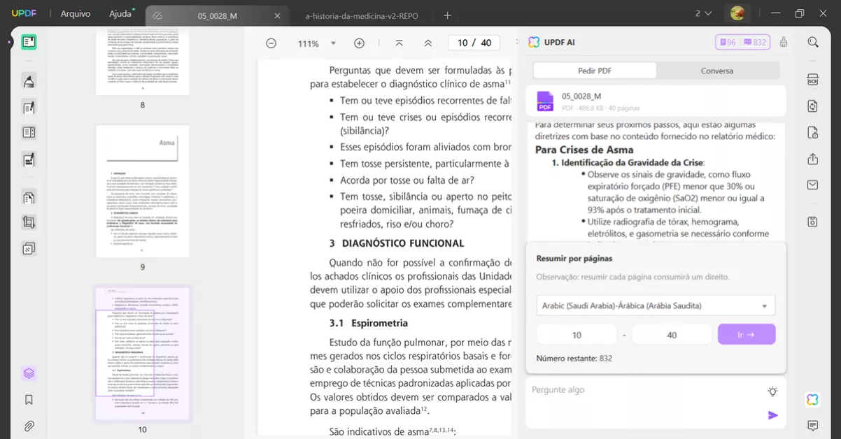
Task: Select page 9 thumbnail
Action: pos(143,191)
